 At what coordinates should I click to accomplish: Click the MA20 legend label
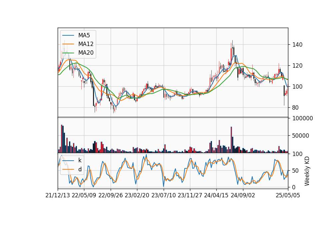[x=86, y=53]
